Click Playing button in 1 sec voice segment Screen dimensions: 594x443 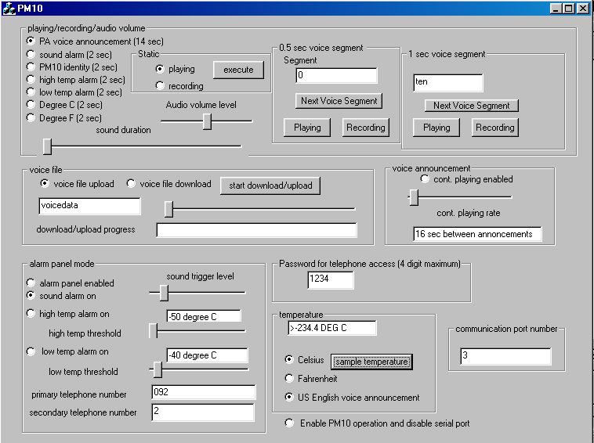click(436, 128)
